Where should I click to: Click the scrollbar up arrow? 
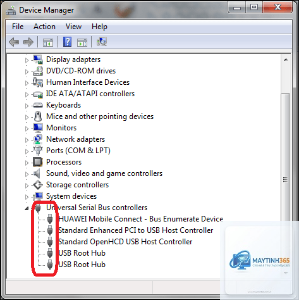coord(286,59)
